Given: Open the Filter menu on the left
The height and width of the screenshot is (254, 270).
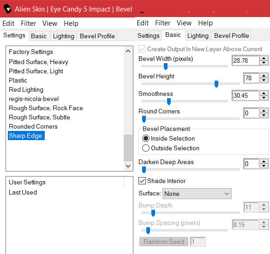Looking at the screenshot, I should pyautogui.click(x=29, y=24).
